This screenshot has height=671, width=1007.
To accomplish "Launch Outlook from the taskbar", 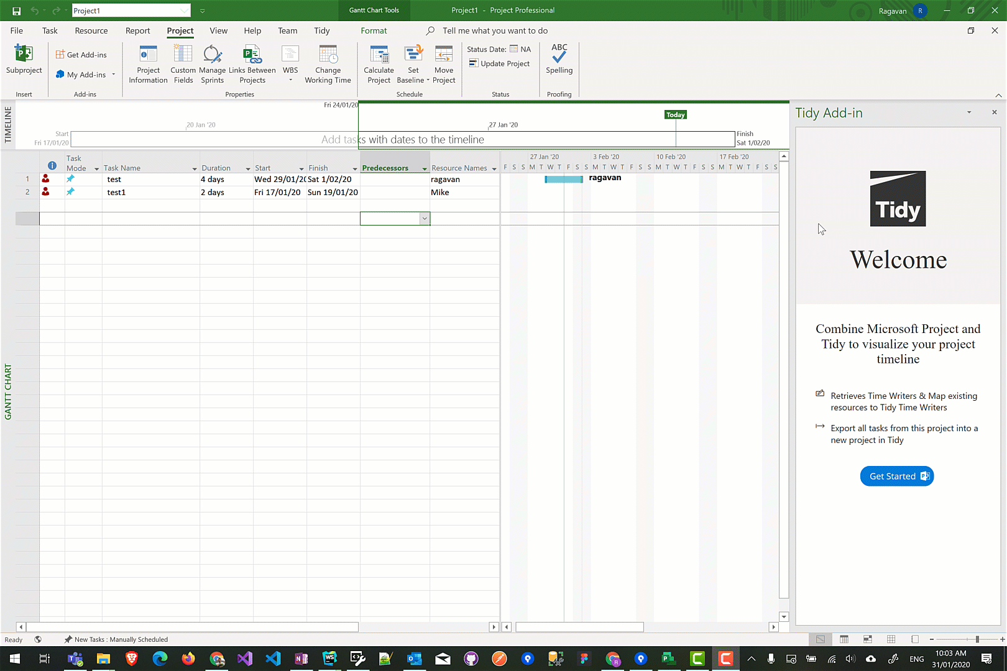I will 414,658.
